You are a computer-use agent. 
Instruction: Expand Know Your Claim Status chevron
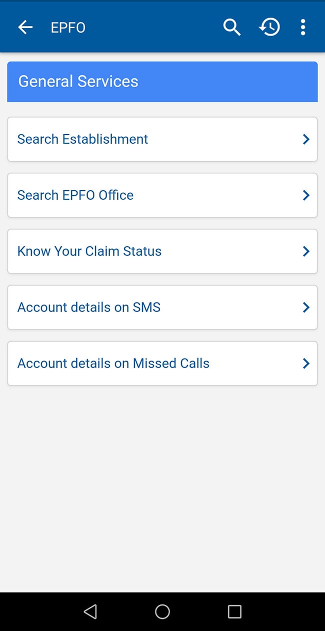(306, 251)
